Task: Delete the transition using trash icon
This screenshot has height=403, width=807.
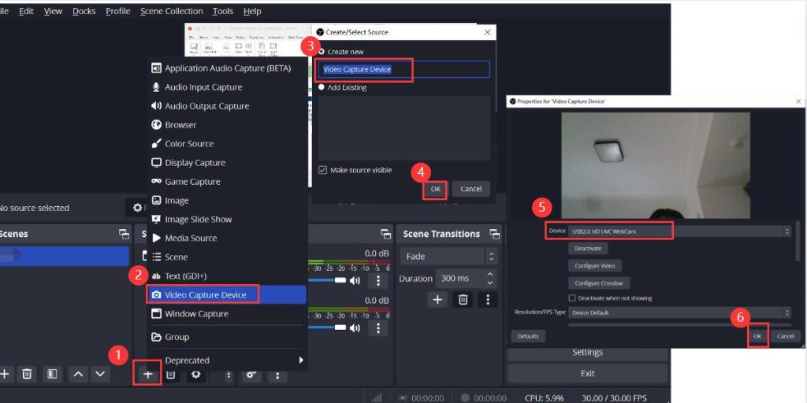Action: pos(463,300)
